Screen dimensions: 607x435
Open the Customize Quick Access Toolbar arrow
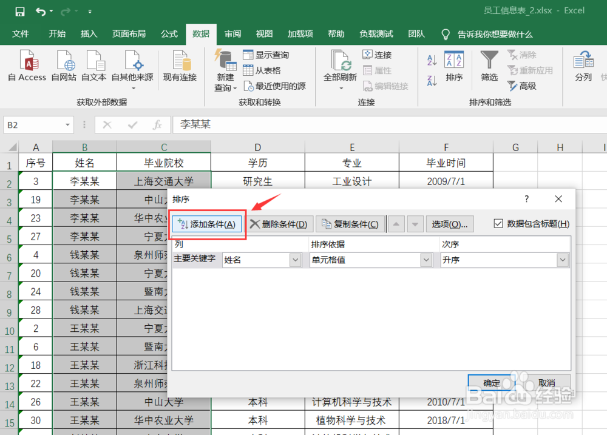coord(90,12)
